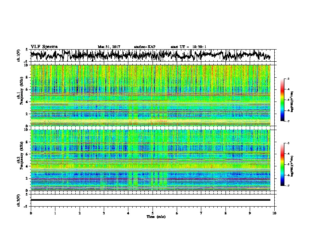Click the ch.2 color bar log(PSD) unit label
The image size is (309, 239).
pyautogui.click(x=292, y=166)
